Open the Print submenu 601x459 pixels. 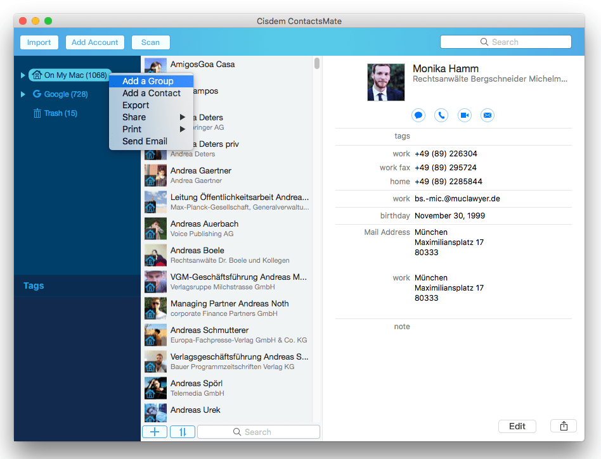pyautogui.click(x=151, y=129)
